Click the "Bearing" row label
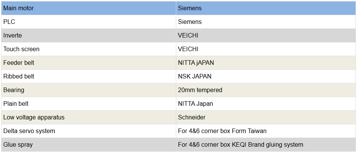The height and width of the screenshot is (152, 359). [14, 90]
